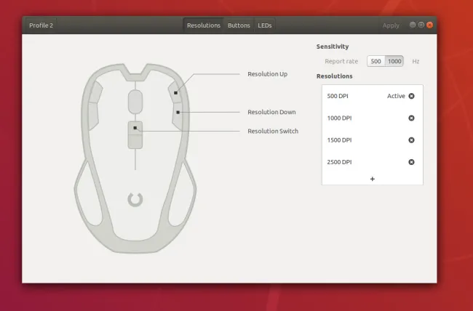Click the Active label on 500 DPI
Viewport: 473px width, 311px height.
click(396, 96)
